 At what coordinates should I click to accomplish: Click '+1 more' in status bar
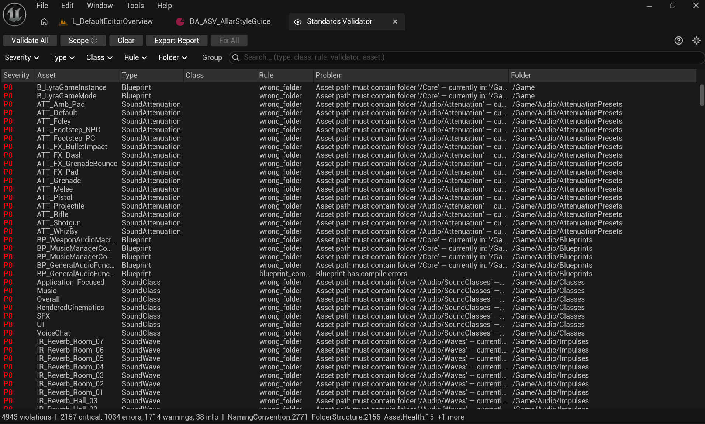click(451, 417)
